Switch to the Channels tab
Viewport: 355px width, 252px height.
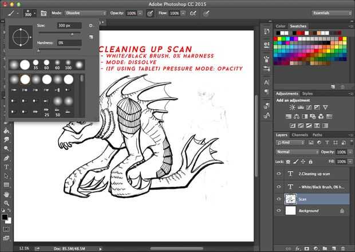[301, 135]
